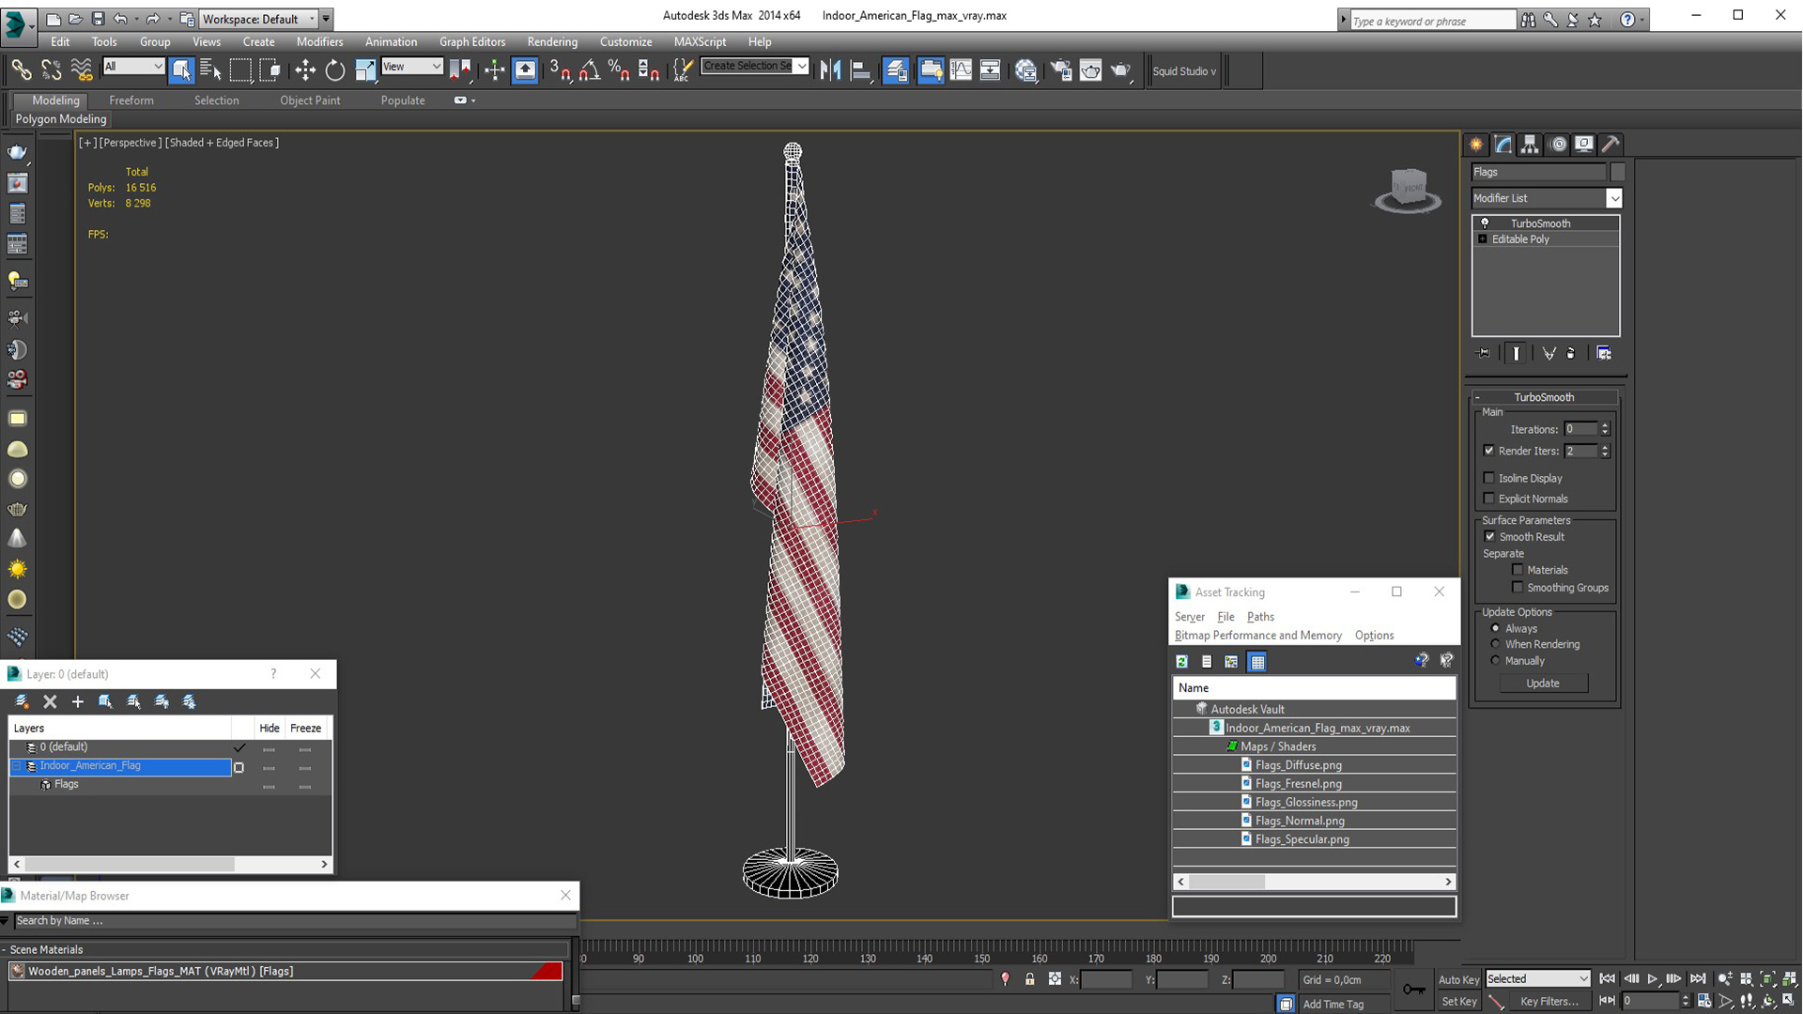The height and width of the screenshot is (1014, 1803).
Task: Click the Unlink Selection tool
Action: coord(51,69)
